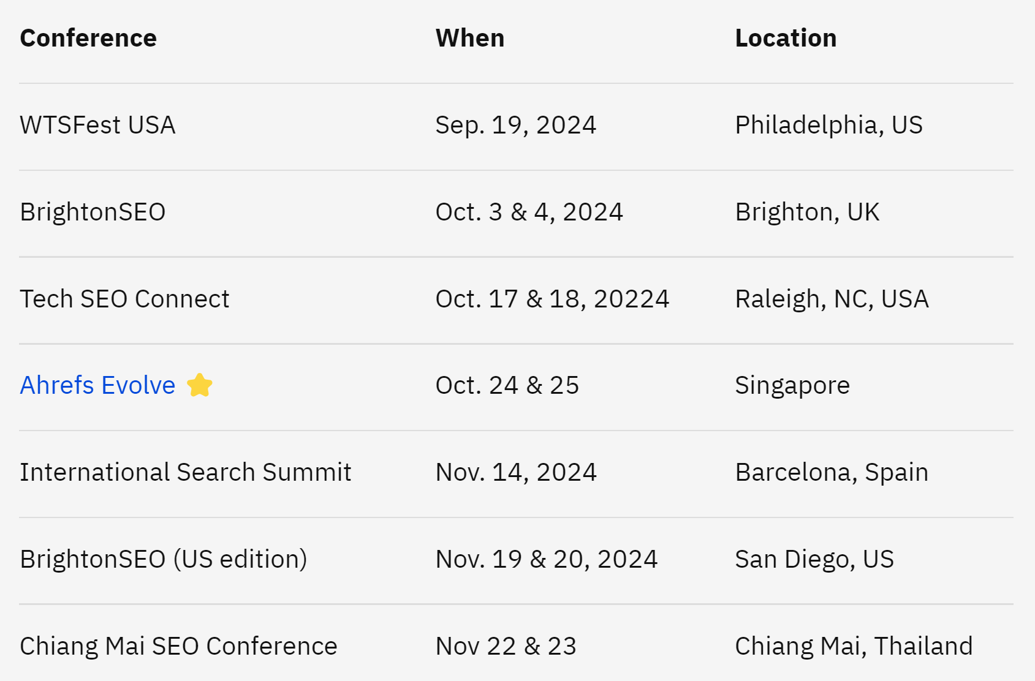
Task: Click the Oct. 3 & 4, 2024 date
Action: pos(529,212)
